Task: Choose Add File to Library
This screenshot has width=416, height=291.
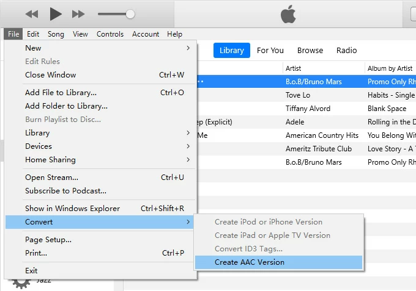Action: [61, 93]
